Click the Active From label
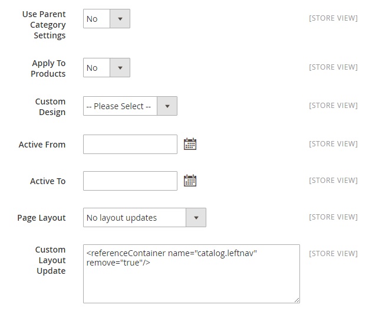Viewport: 379px width, 311px height. click(x=42, y=145)
